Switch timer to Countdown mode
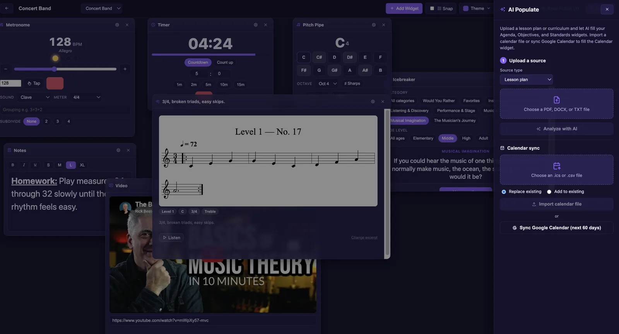The width and height of the screenshot is (619, 334). point(198,62)
